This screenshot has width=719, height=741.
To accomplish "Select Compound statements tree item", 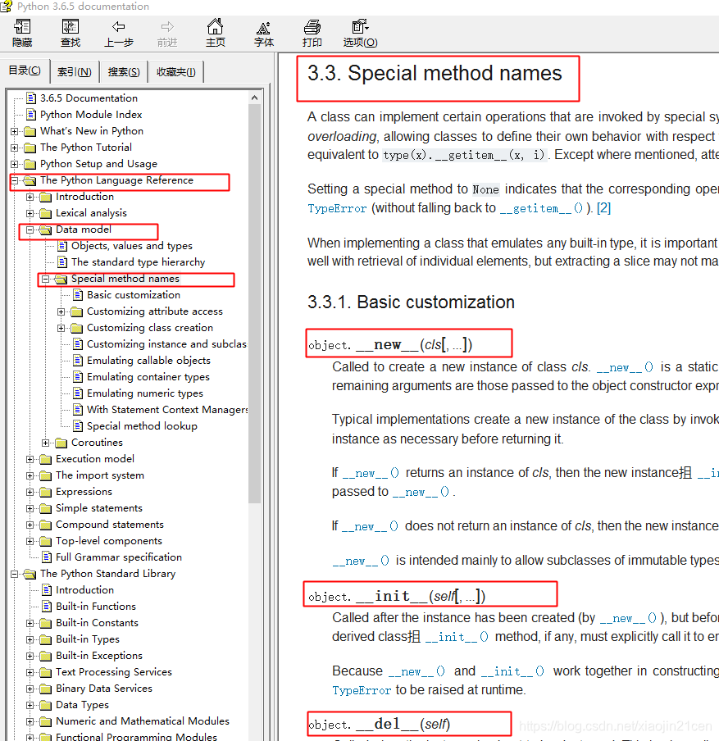I will point(110,525).
